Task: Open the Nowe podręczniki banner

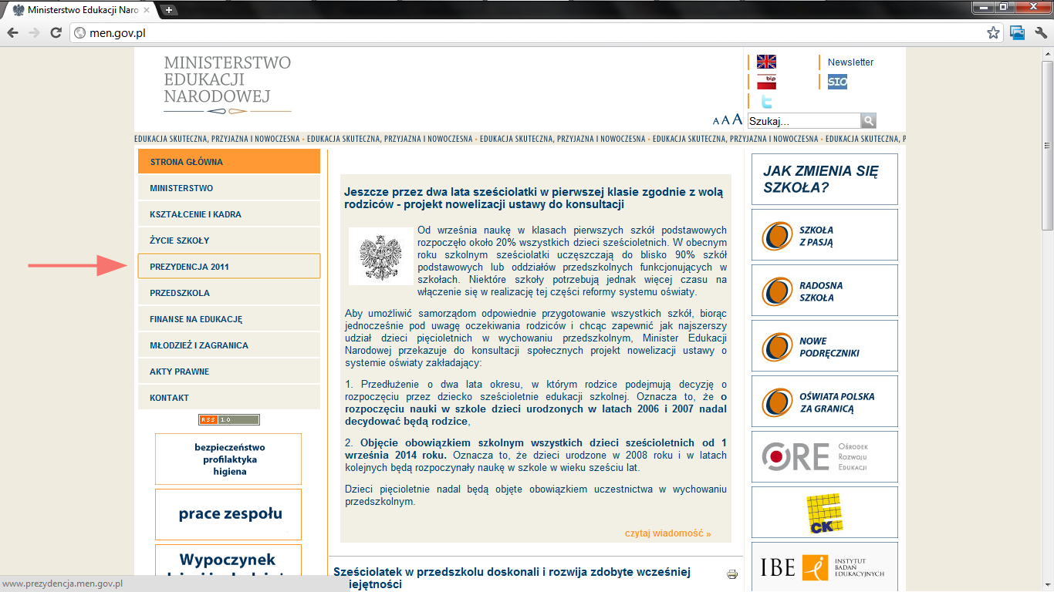Action: click(825, 346)
